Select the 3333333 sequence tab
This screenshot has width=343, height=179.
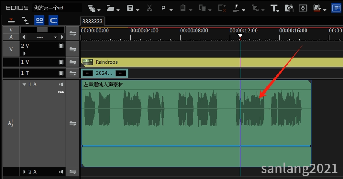click(x=92, y=21)
